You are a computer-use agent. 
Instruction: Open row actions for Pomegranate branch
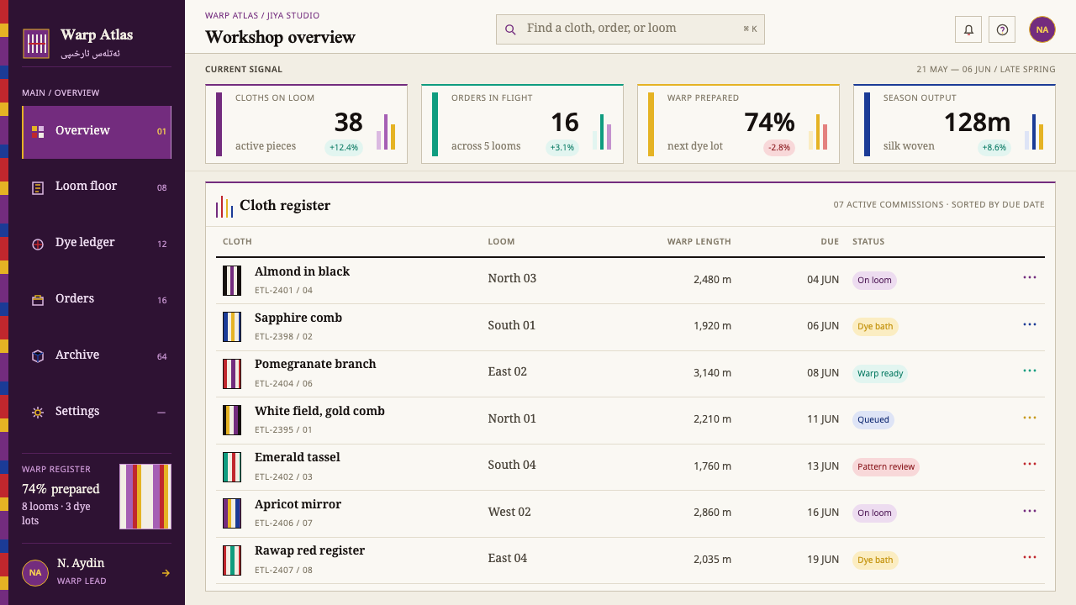(1030, 371)
